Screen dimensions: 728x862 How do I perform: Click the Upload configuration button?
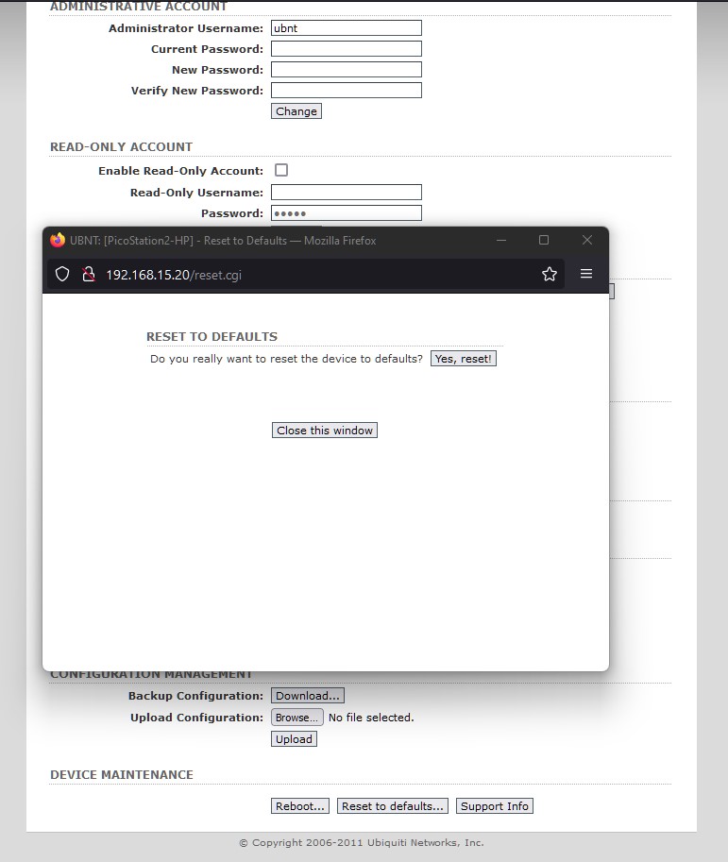[294, 739]
